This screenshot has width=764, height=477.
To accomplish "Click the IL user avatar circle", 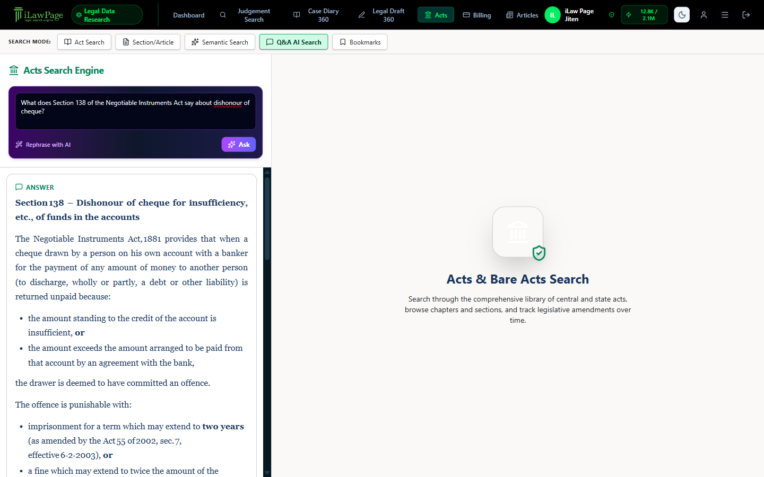I will [x=552, y=15].
